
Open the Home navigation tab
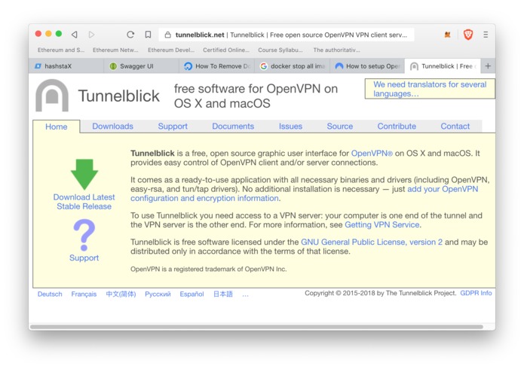(56, 127)
